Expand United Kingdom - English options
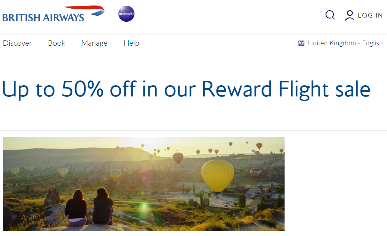 [x=345, y=43]
